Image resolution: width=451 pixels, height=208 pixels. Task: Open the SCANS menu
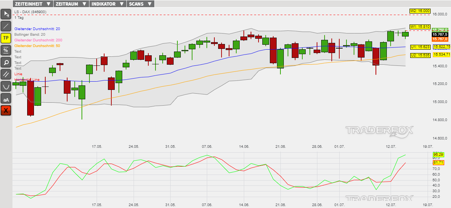point(140,4)
